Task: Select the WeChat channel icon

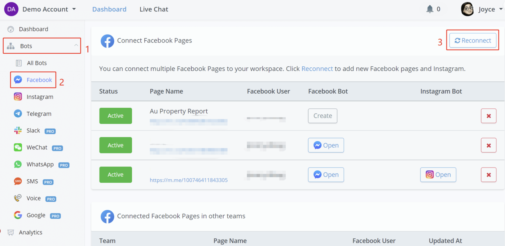Action: [18, 148]
